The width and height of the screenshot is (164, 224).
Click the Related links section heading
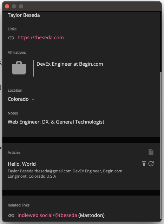click(x=19, y=205)
